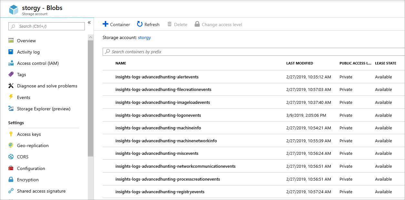
Task: Open Storage Explorer (preview) icon
Action: click(11, 109)
